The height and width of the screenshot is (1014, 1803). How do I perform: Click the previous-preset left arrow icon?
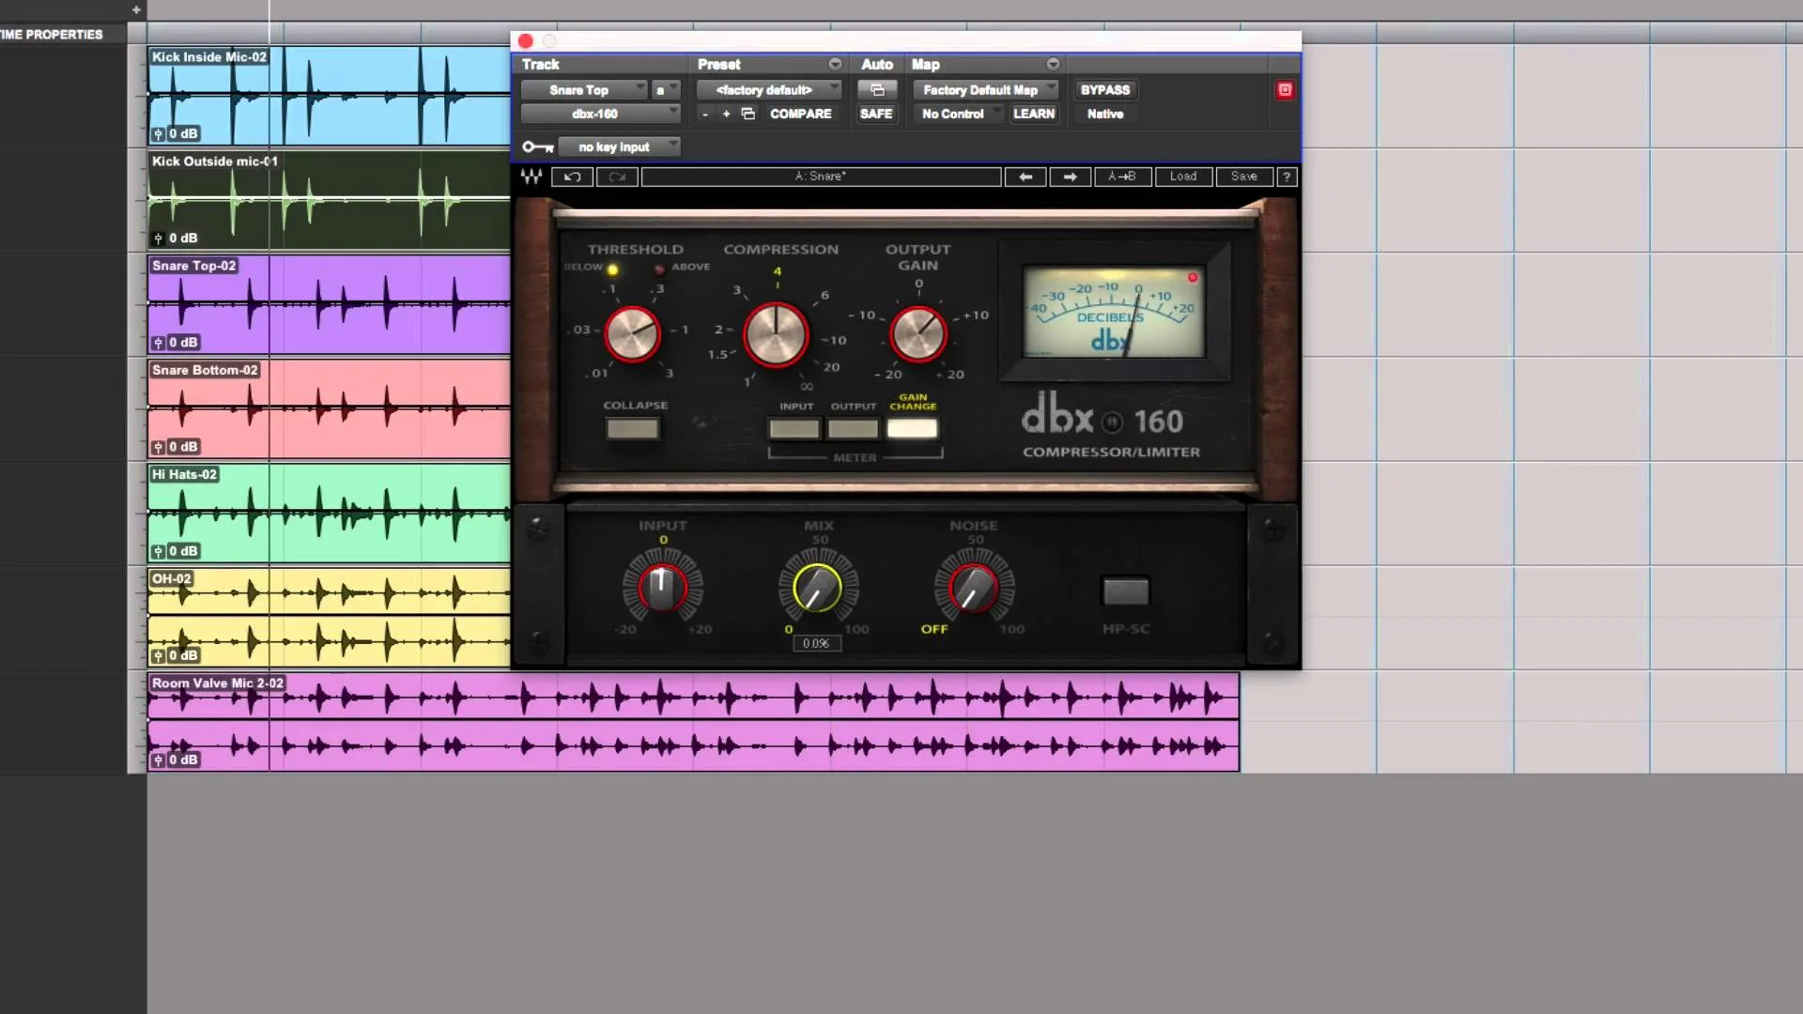1025,177
